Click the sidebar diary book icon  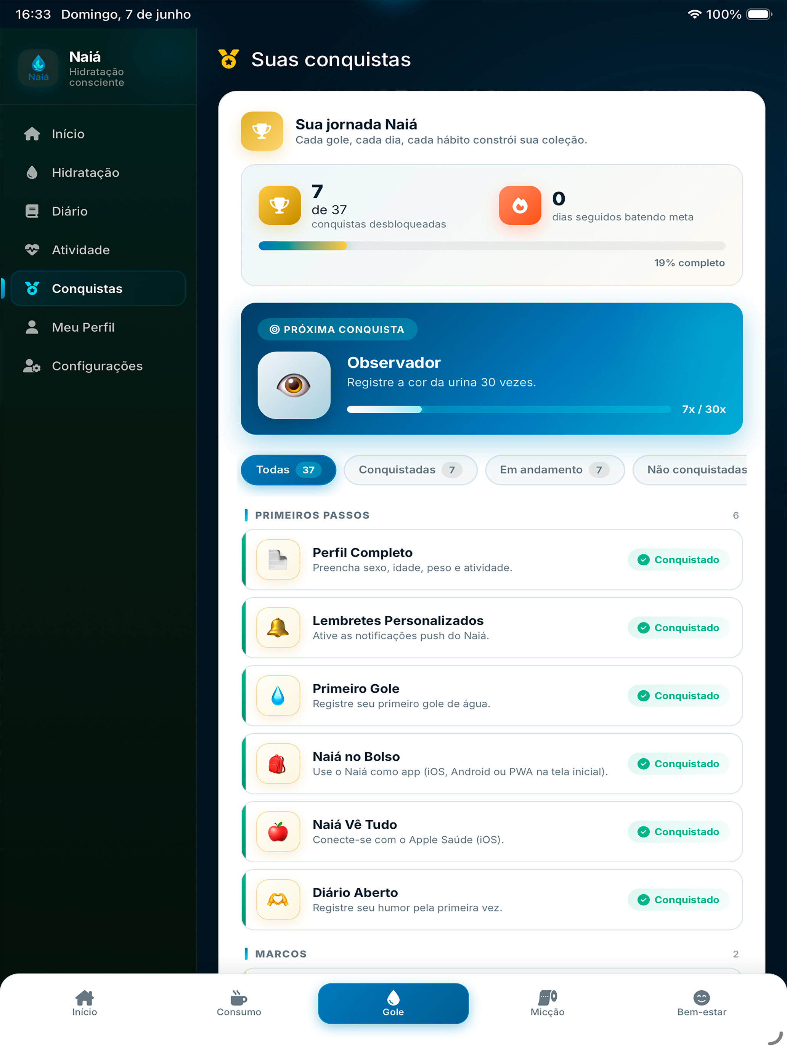click(32, 211)
